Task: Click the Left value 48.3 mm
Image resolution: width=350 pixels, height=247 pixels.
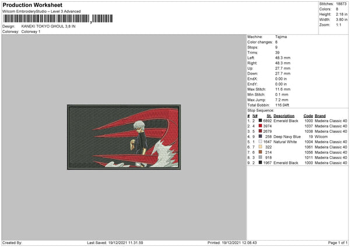Action: 283,58
